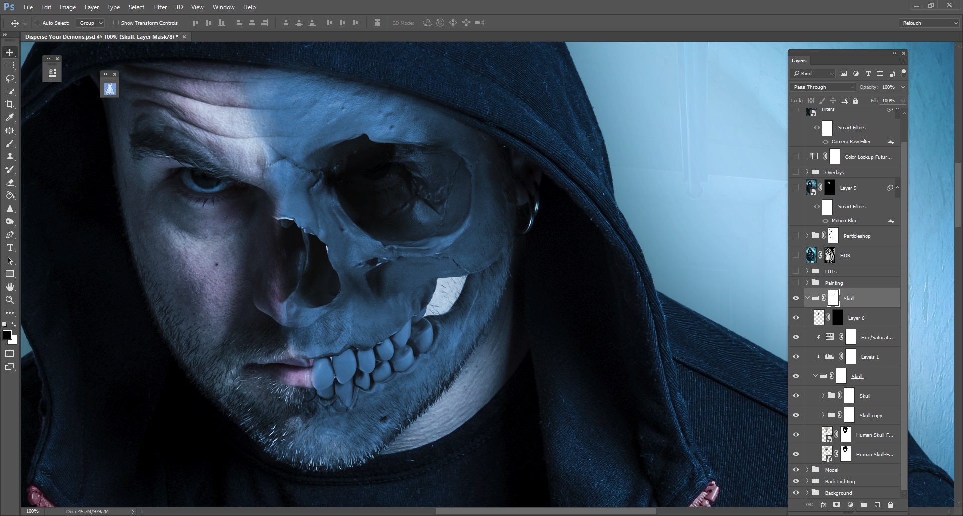Open the Retouch workspace dropdown
963x516 pixels.
[928, 23]
